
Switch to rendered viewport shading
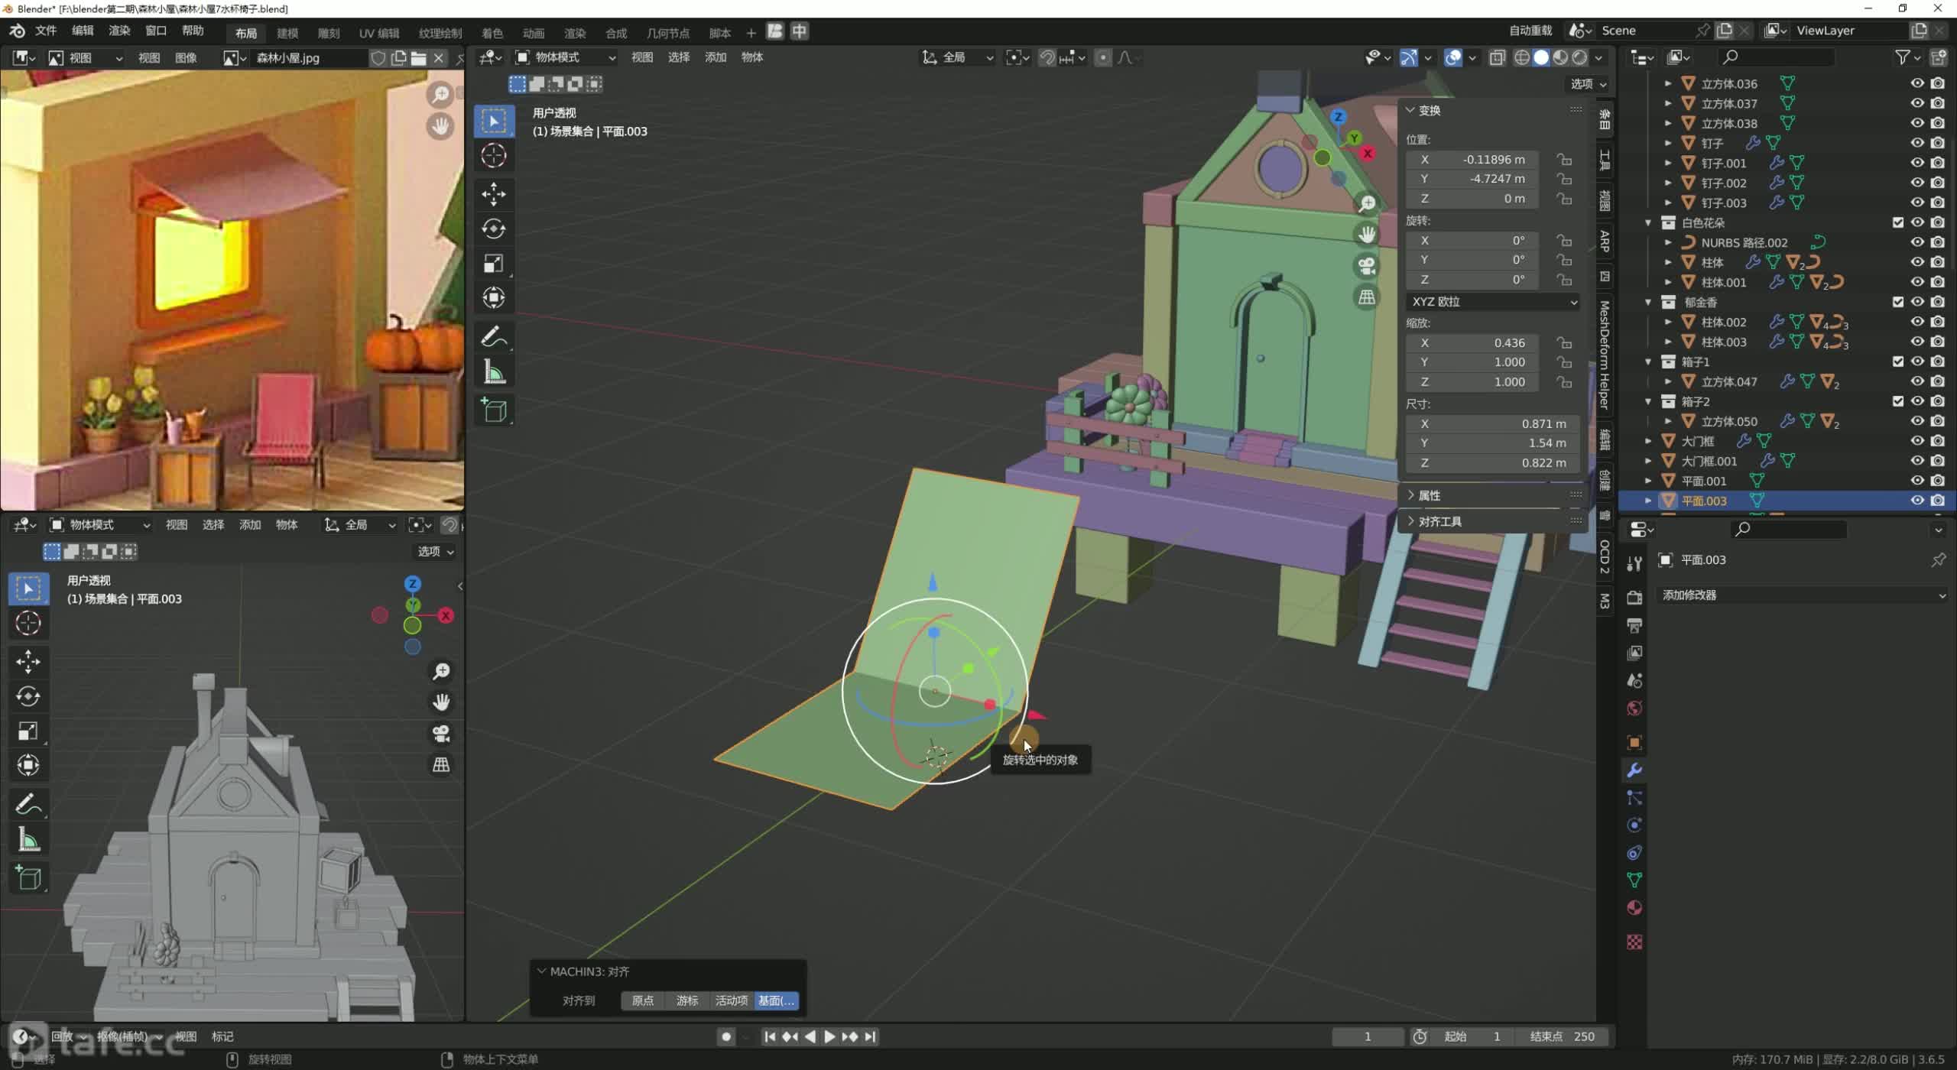pos(1579,57)
